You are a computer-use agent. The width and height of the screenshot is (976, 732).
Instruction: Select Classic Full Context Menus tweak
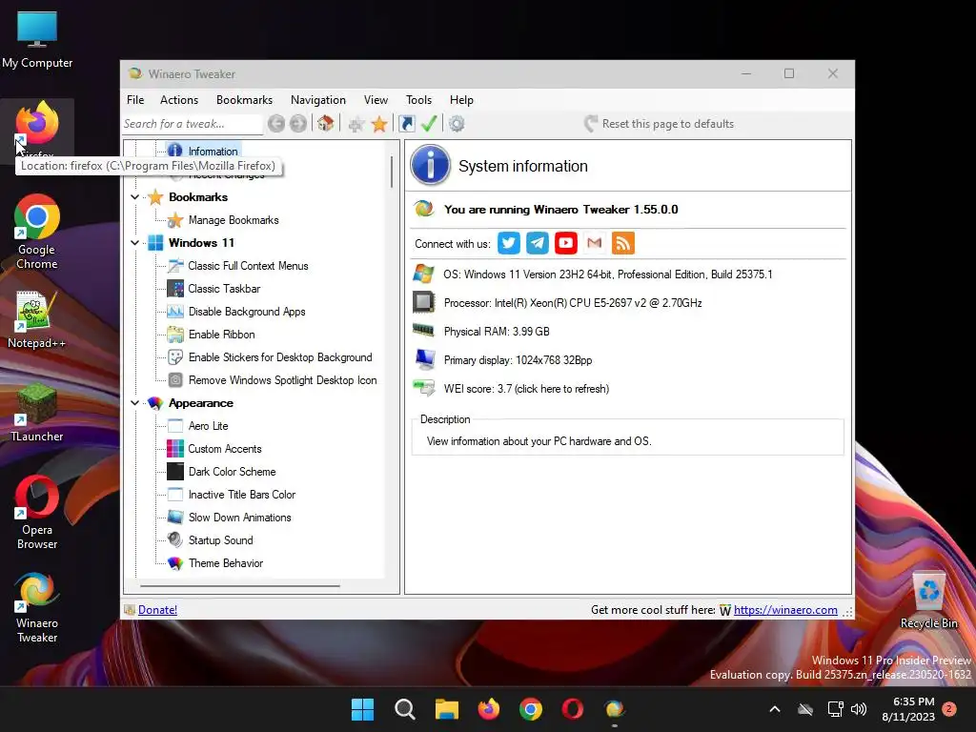(248, 266)
